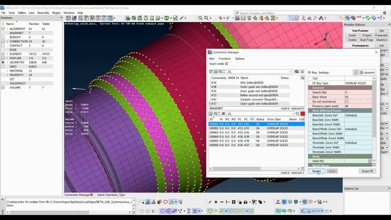Open the Assembly menu
The width and height of the screenshot is (391, 220).
(x=43, y=13)
